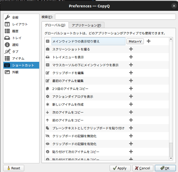178x172 pixels.
Task: Select the 新しいアイテムを作成 row text
Action: coord(68,104)
